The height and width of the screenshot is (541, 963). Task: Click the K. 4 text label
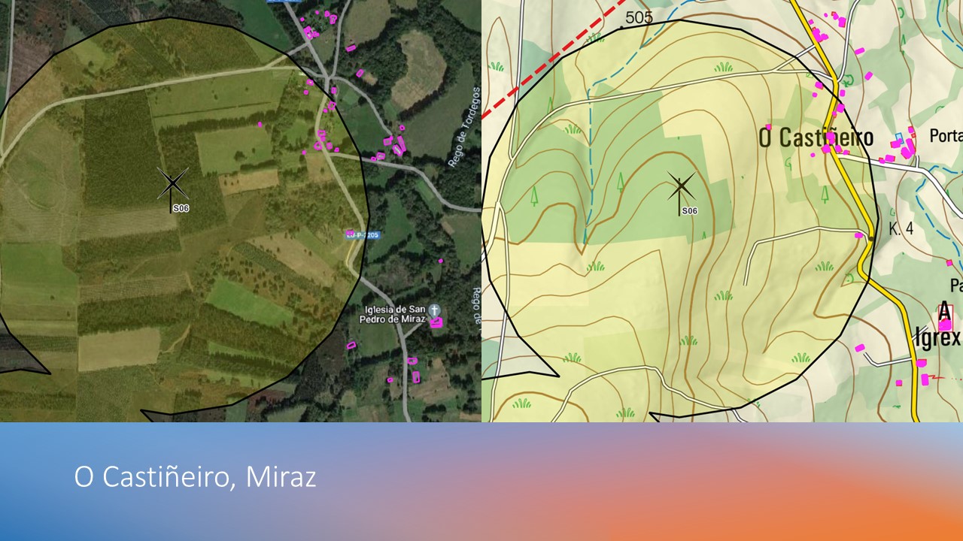[x=901, y=228]
